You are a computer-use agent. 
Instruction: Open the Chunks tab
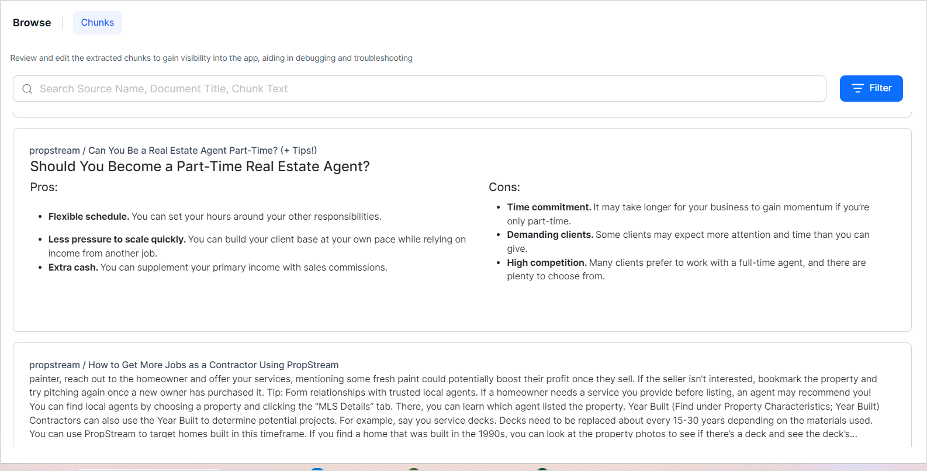click(x=97, y=23)
